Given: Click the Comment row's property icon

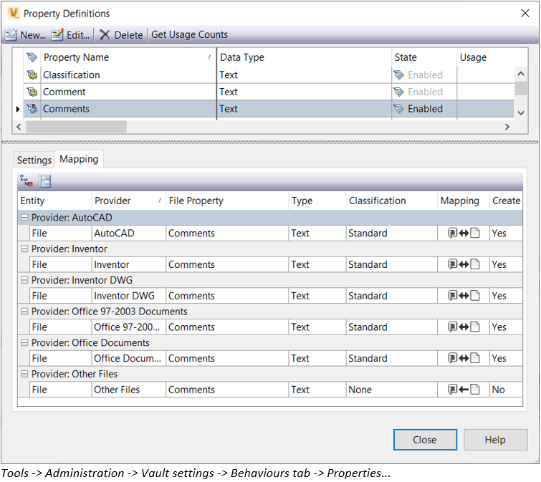Looking at the screenshot, I should tap(32, 92).
